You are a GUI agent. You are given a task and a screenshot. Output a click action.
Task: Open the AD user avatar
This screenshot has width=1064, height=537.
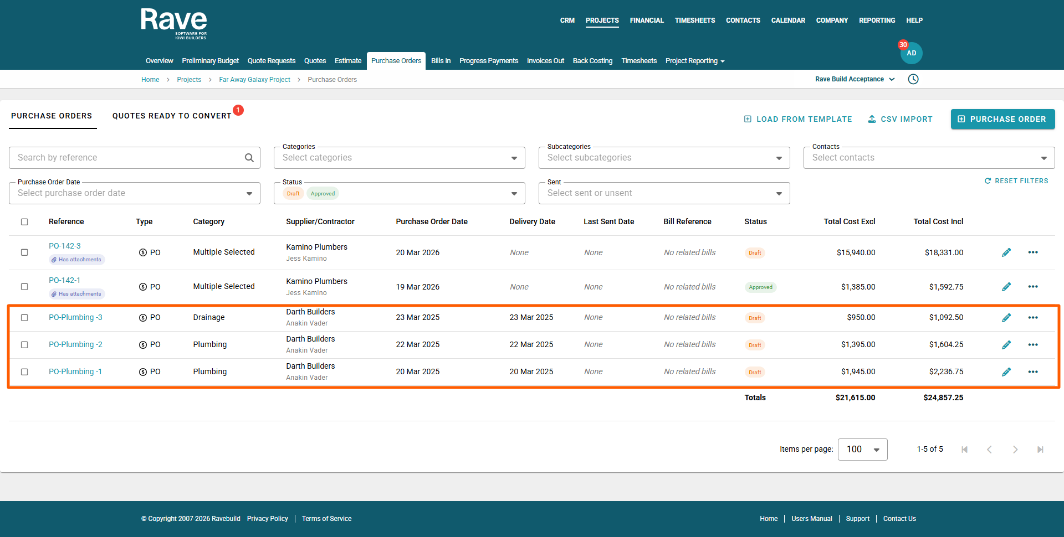click(911, 53)
